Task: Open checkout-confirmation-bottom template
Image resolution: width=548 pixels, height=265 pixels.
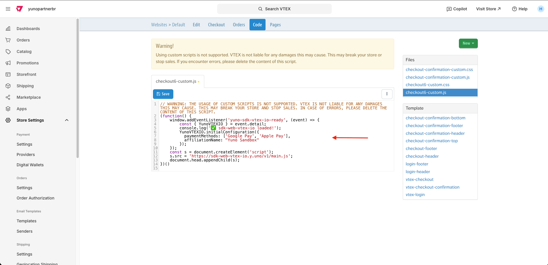Action: tap(435, 118)
